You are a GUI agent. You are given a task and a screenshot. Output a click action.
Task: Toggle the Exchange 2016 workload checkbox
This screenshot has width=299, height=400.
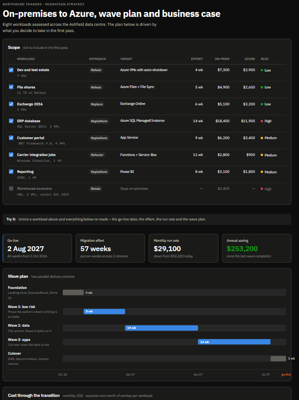click(11, 104)
